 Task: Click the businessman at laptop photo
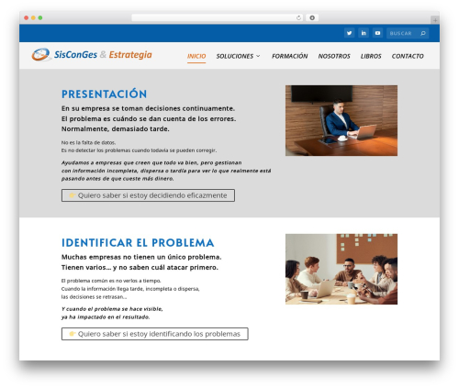[341, 120]
